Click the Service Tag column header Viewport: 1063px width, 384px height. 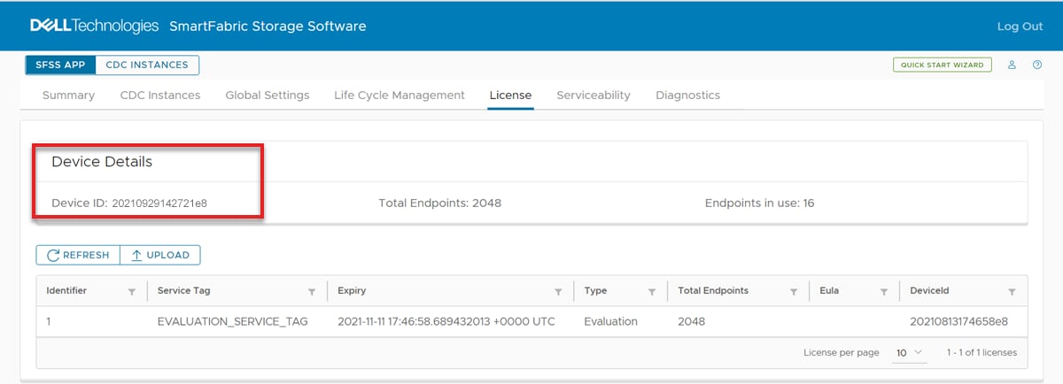pos(184,290)
